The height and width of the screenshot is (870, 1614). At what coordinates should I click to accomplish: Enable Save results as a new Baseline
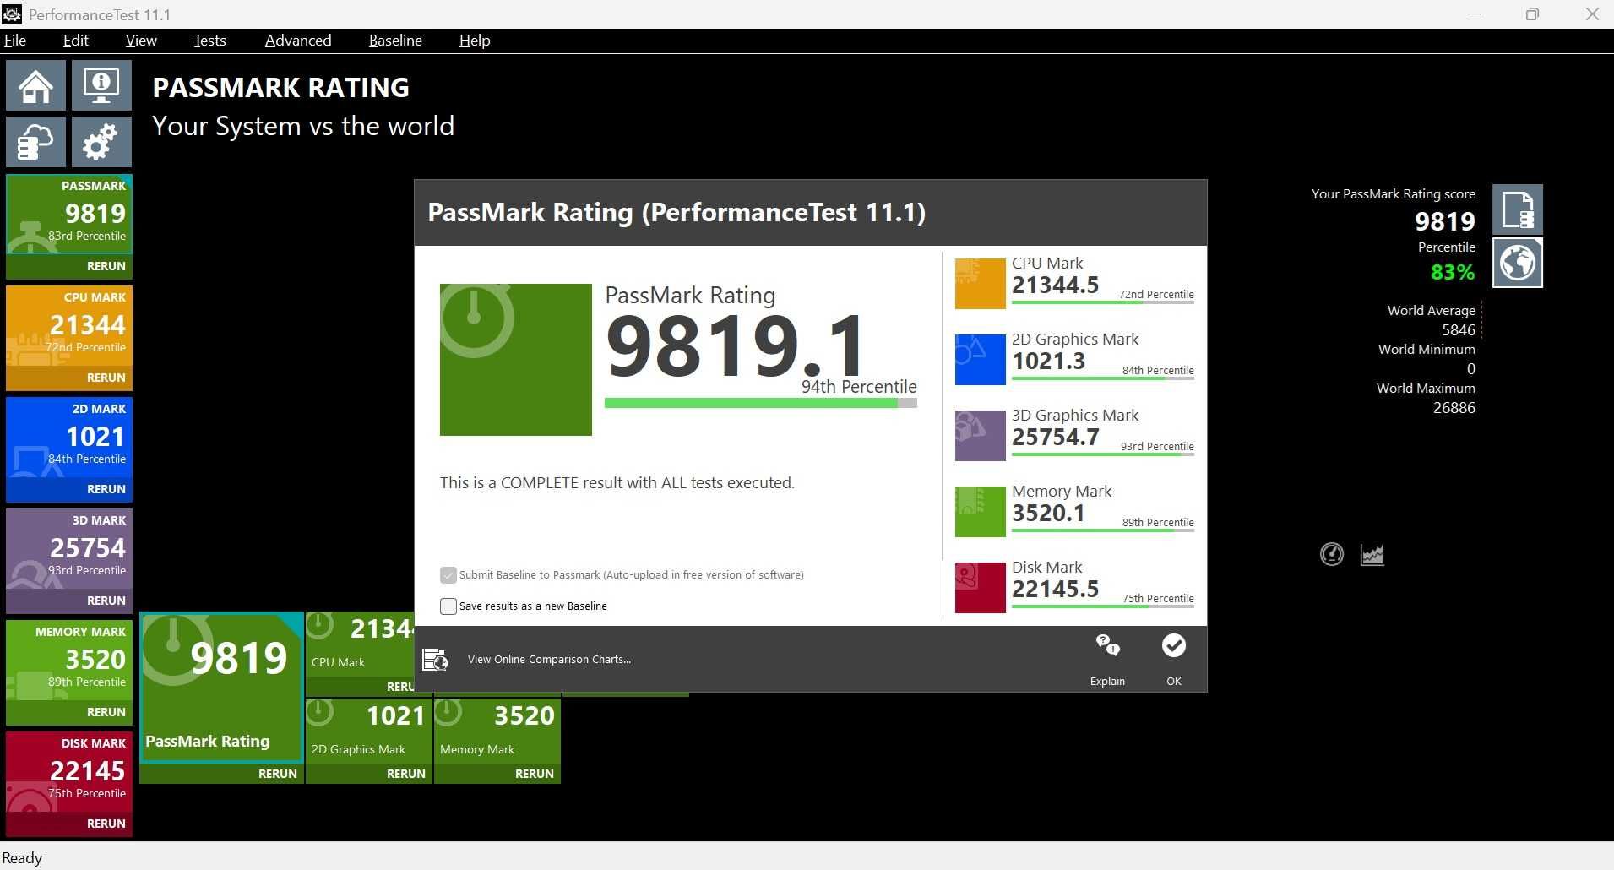pyautogui.click(x=448, y=606)
